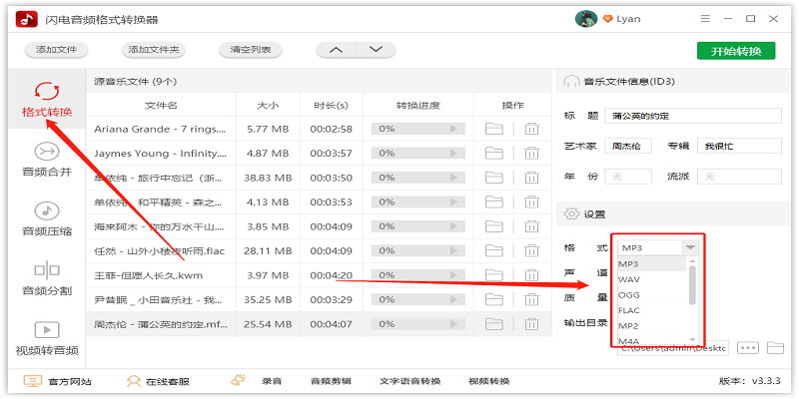Switch to 视频转音频 video-to-audio tab
The height and width of the screenshot is (399, 799).
[47, 338]
